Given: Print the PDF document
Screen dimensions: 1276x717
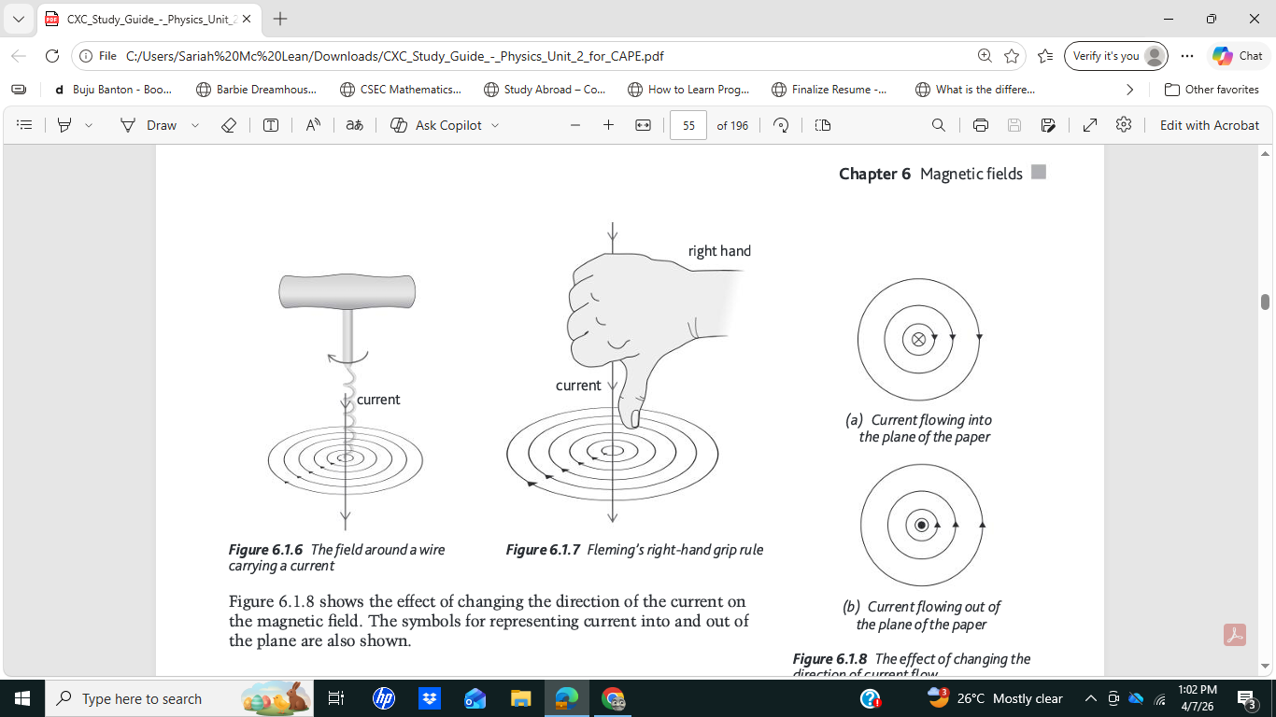Looking at the screenshot, I should 980,125.
